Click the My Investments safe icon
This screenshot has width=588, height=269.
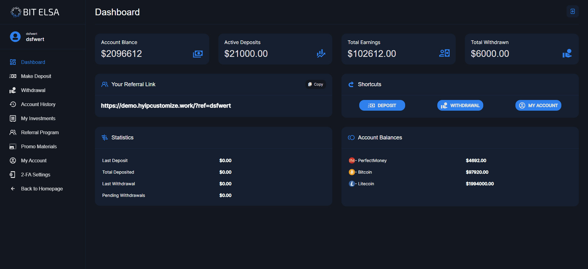click(x=13, y=118)
